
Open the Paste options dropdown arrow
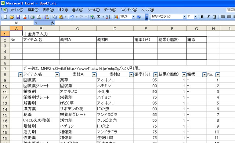[66, 17]
